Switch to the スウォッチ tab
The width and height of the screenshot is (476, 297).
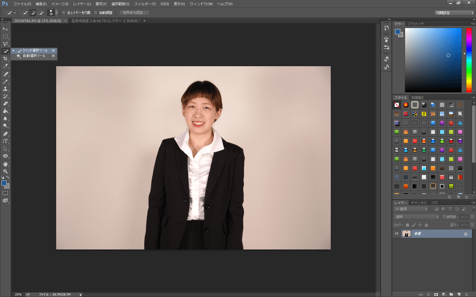coord(416,24)
